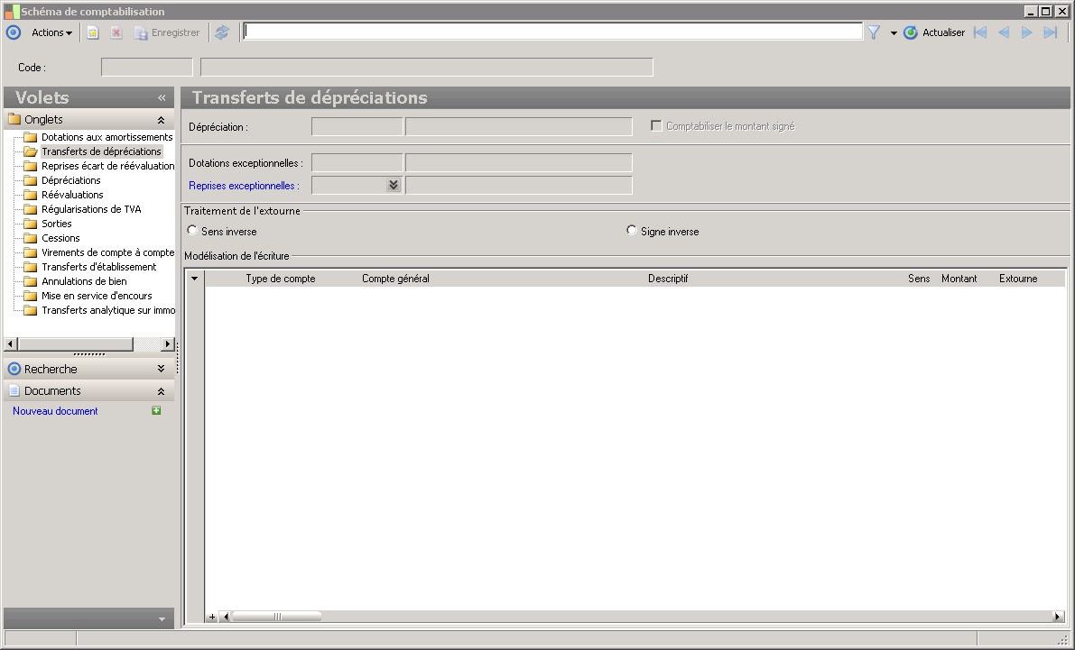Click the Documents section page icon

tap(14, 390)
